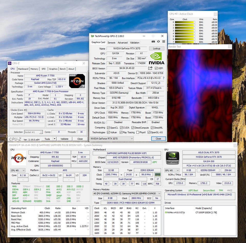Image resolution: width=246 pixels, height=243 pixels.
Task: Click the Multiplier x50.75 field in CPU-Z
Action: 34,117
